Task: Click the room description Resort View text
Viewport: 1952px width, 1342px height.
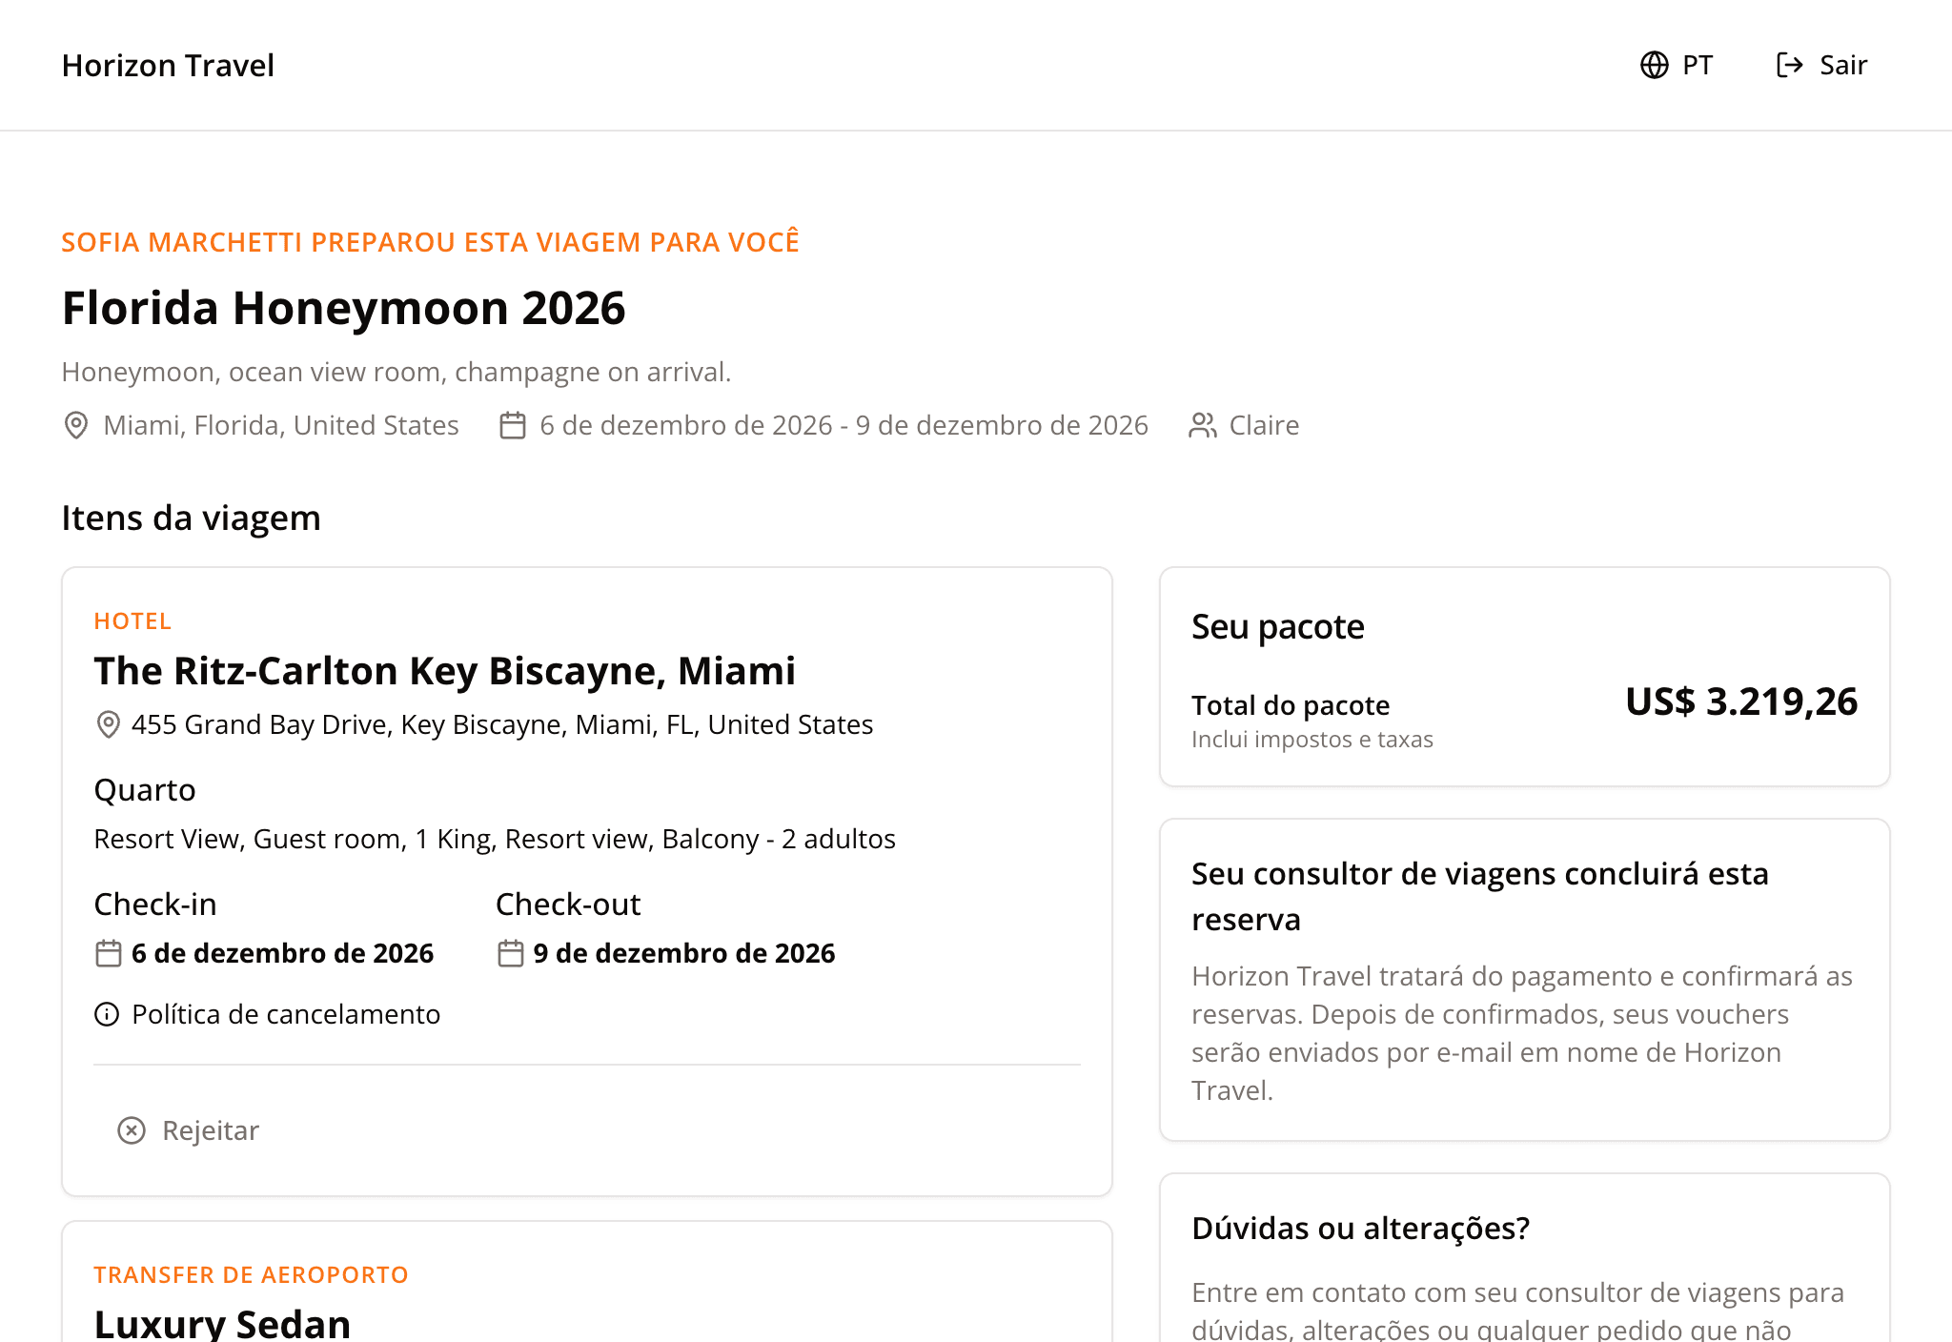Action: click(495, 839)
